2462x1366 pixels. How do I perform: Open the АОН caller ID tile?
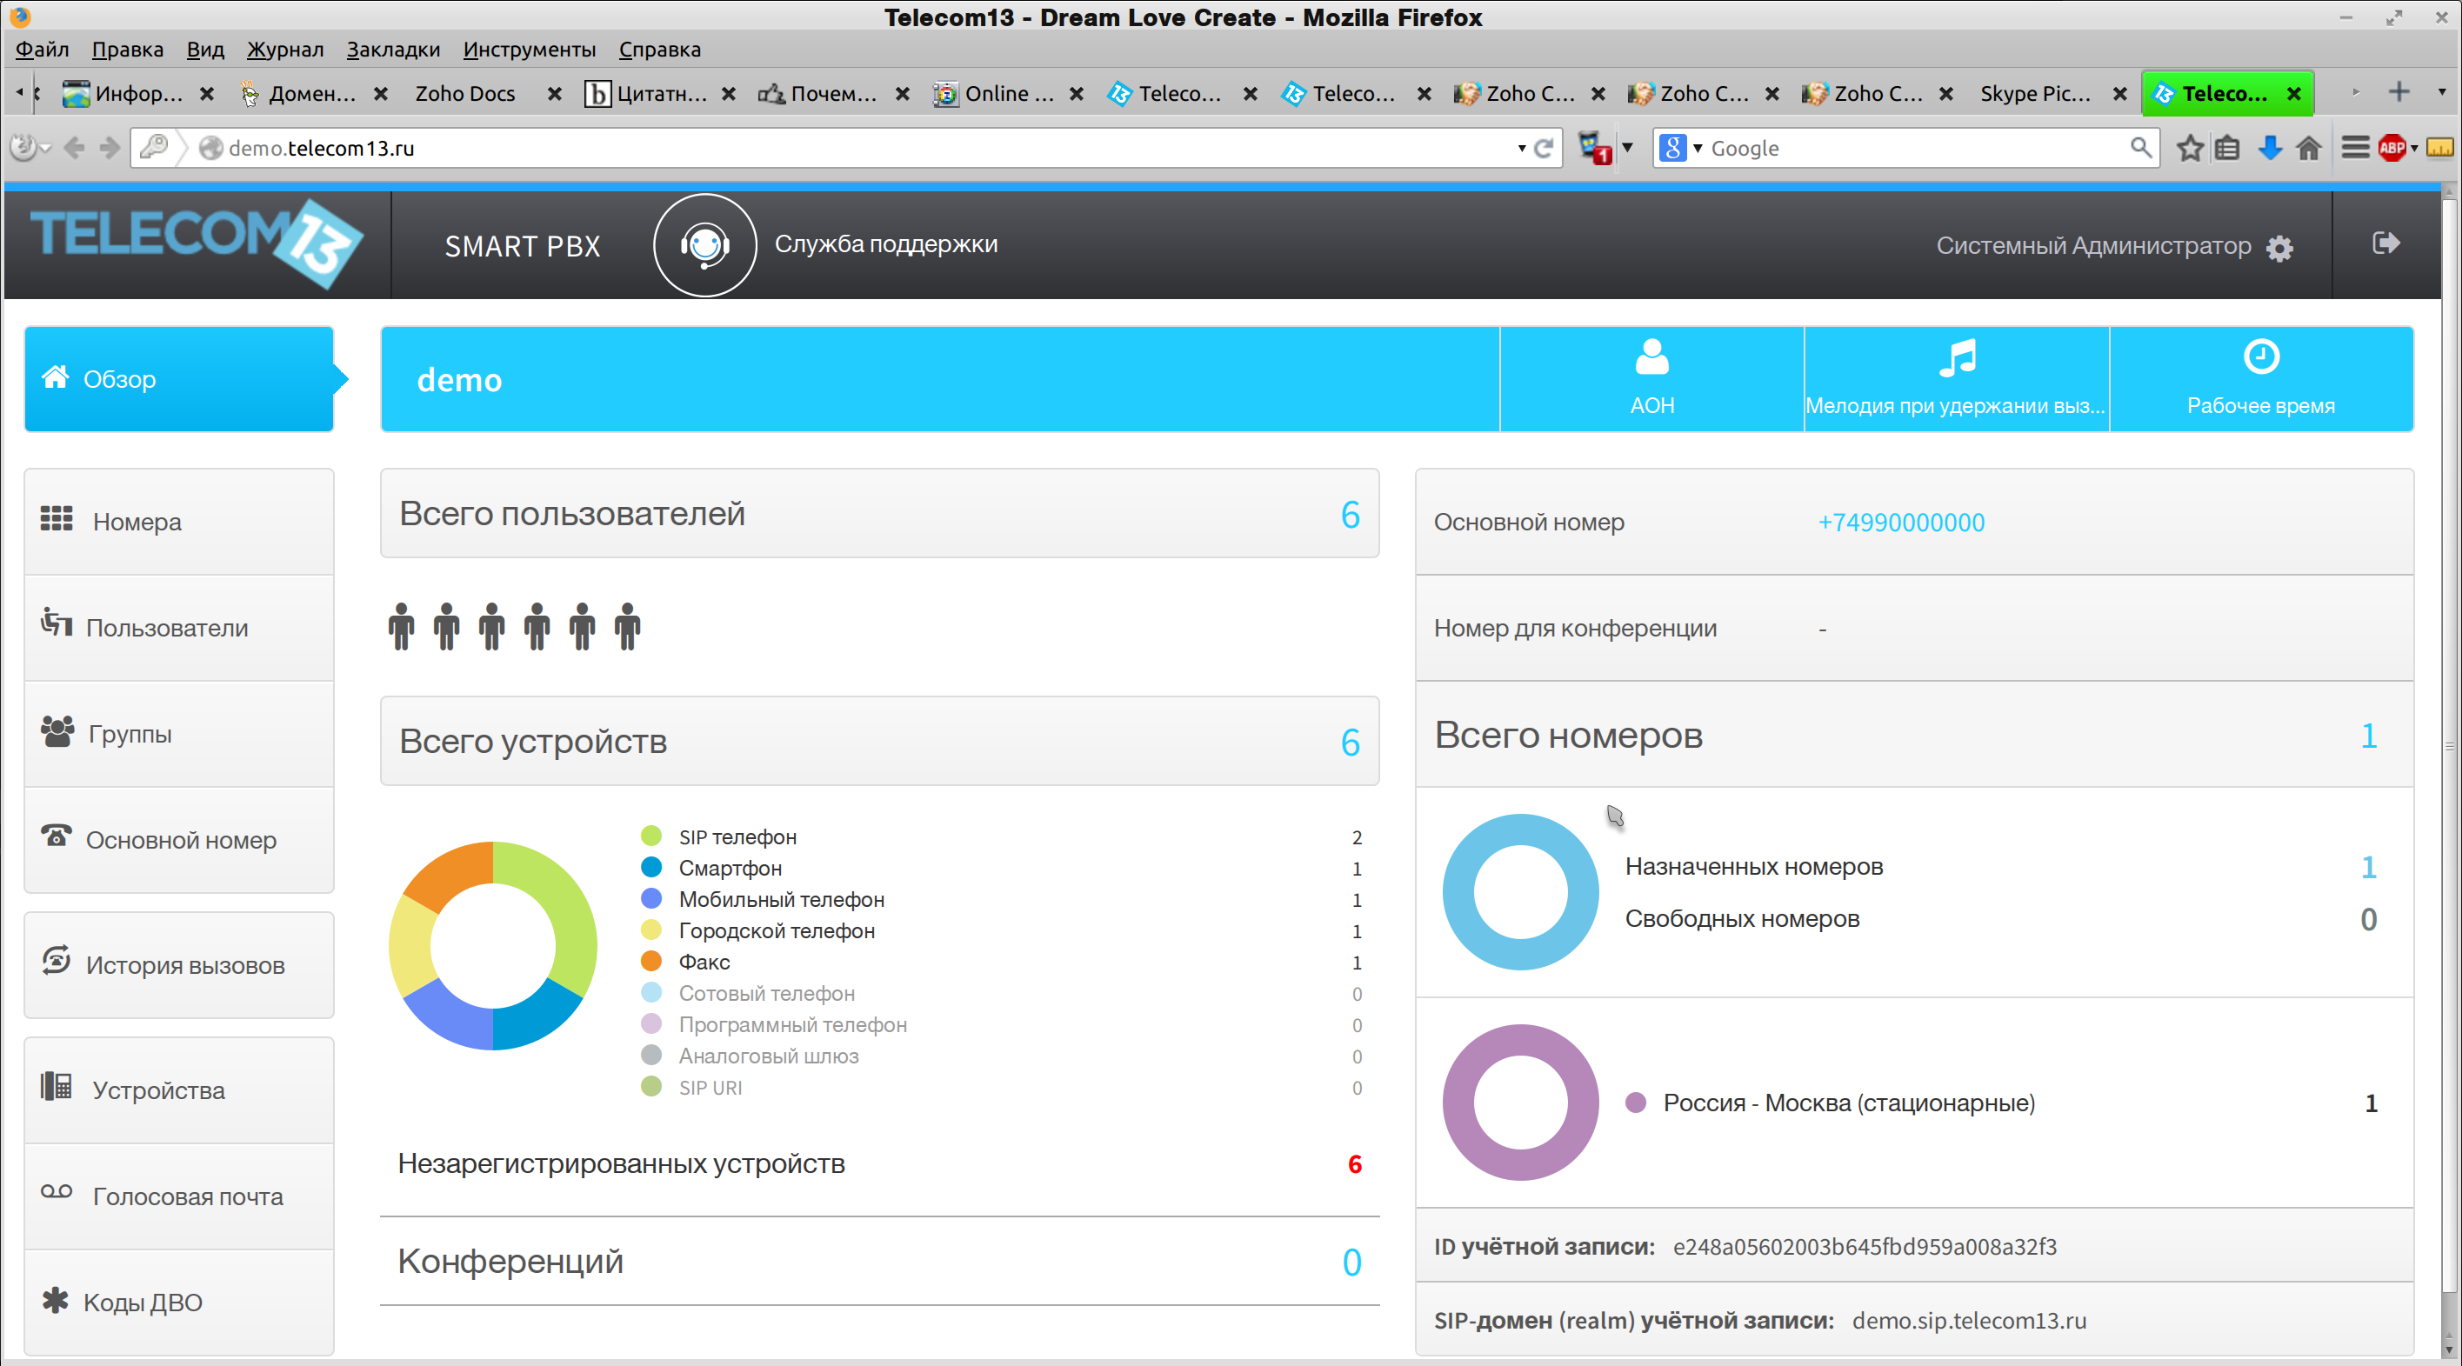tap(1651, 379)
